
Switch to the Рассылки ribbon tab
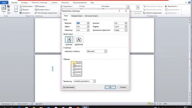click(65, 2)
